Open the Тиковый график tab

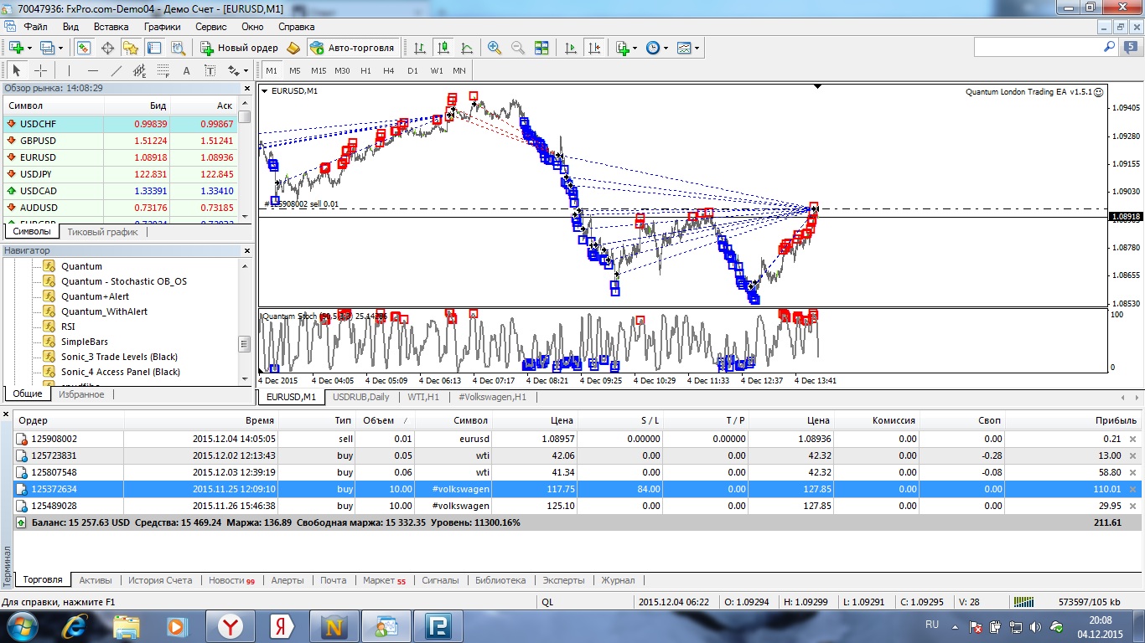(x=102, y=232)
